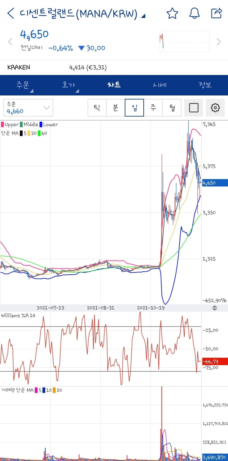Screen dimensions: 228x461
Task: Click the KRAKEN price 4,414 (€3.31)
Action: [88, 68]
